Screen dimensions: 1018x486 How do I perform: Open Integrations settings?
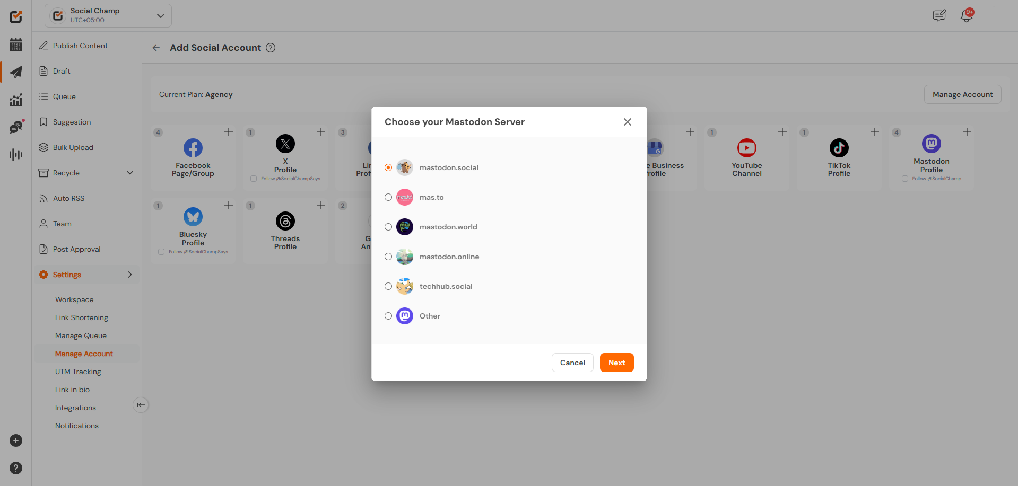click(75, 408)
